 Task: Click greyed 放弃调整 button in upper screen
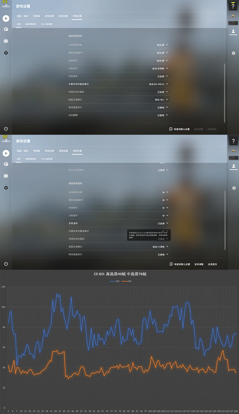pos(199,129)
